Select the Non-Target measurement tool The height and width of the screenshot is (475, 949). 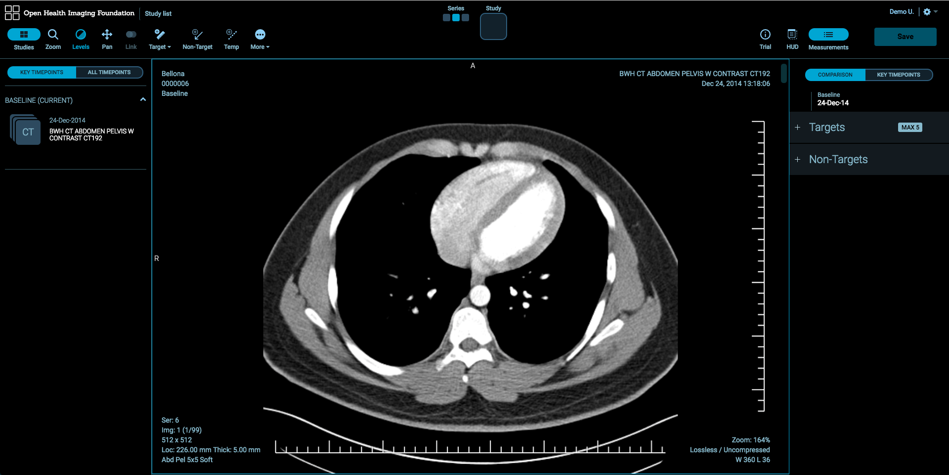click(197, 39)
